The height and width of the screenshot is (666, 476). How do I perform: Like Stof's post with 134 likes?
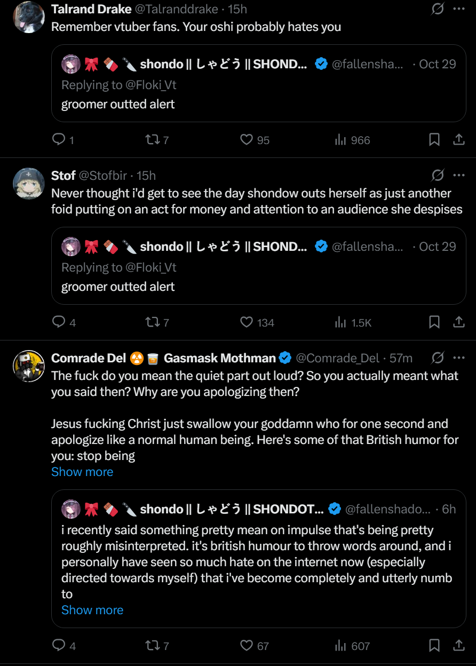click(246, 322)
